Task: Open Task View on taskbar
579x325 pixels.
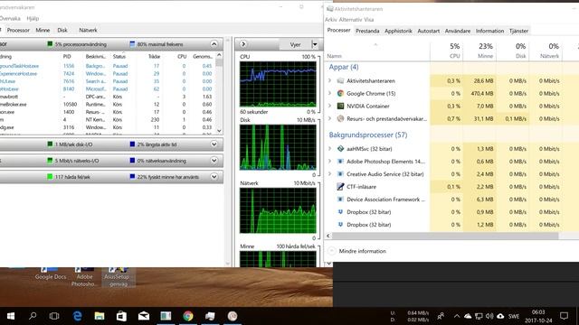Action: click(x=54, y=316)
